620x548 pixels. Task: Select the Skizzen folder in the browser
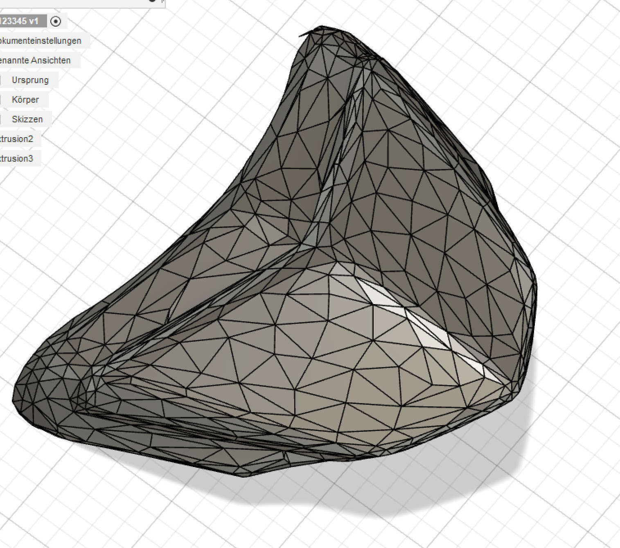[x=27, y=120]
